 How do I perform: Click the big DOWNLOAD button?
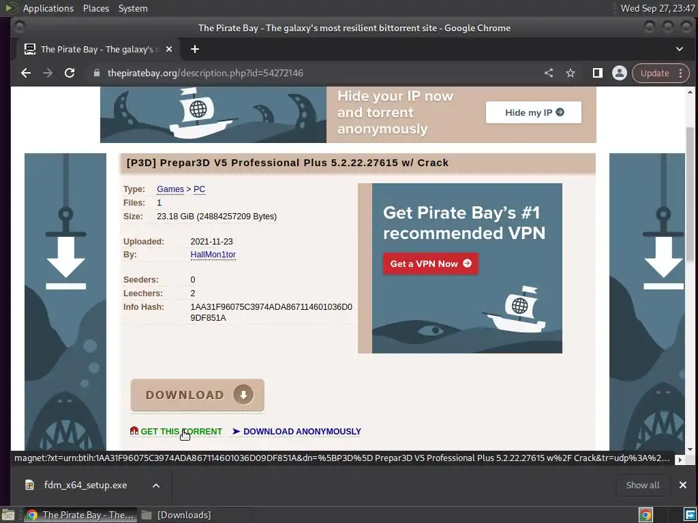coord(197,395)
